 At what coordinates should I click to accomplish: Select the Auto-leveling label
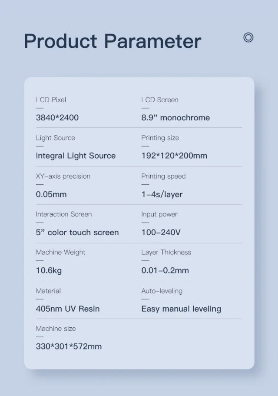162,291
